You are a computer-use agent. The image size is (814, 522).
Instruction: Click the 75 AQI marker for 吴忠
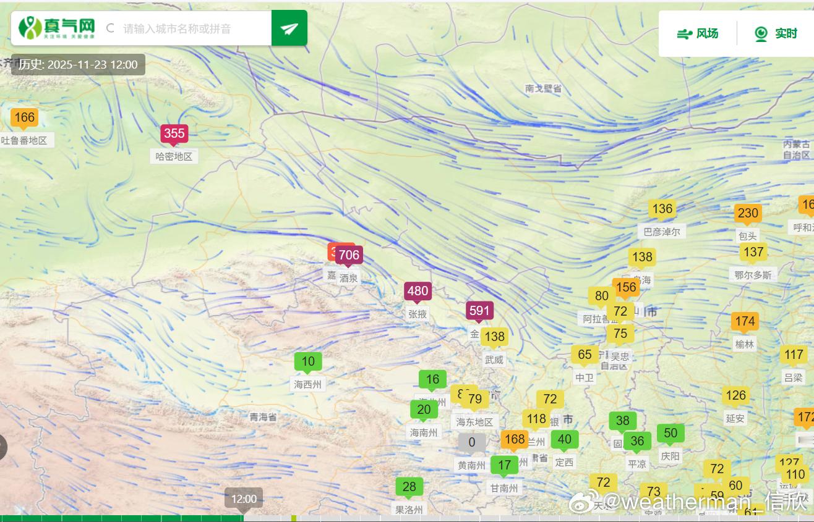620,334
